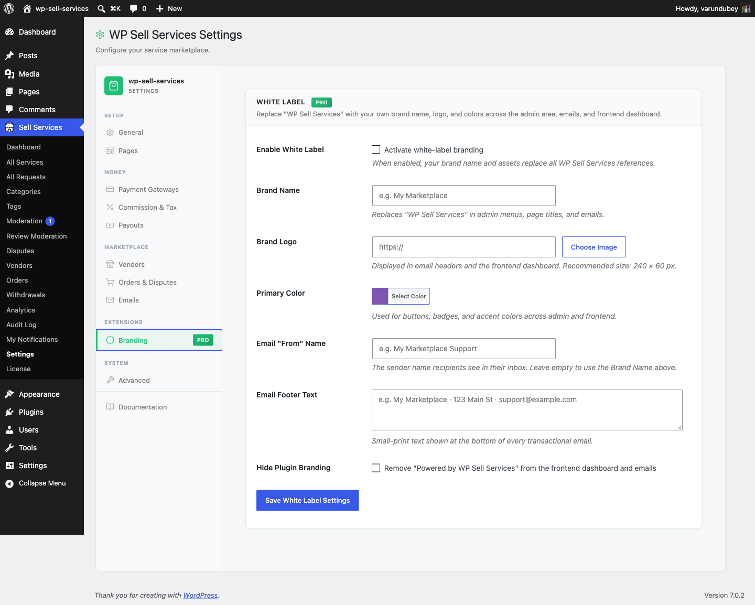Click the Pages icon in WP sidebar
This screenshot has height=605, width=755.
pyautogui.click(x=9, y=92)
